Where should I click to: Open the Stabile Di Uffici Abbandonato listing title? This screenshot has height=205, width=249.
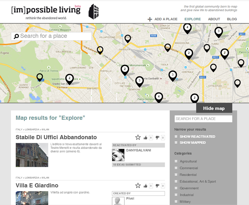(x=56, y=137)
